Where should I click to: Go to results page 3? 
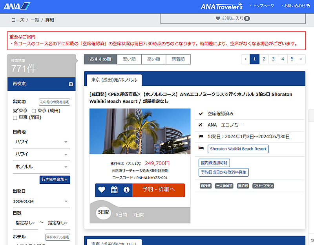point(273,59)
